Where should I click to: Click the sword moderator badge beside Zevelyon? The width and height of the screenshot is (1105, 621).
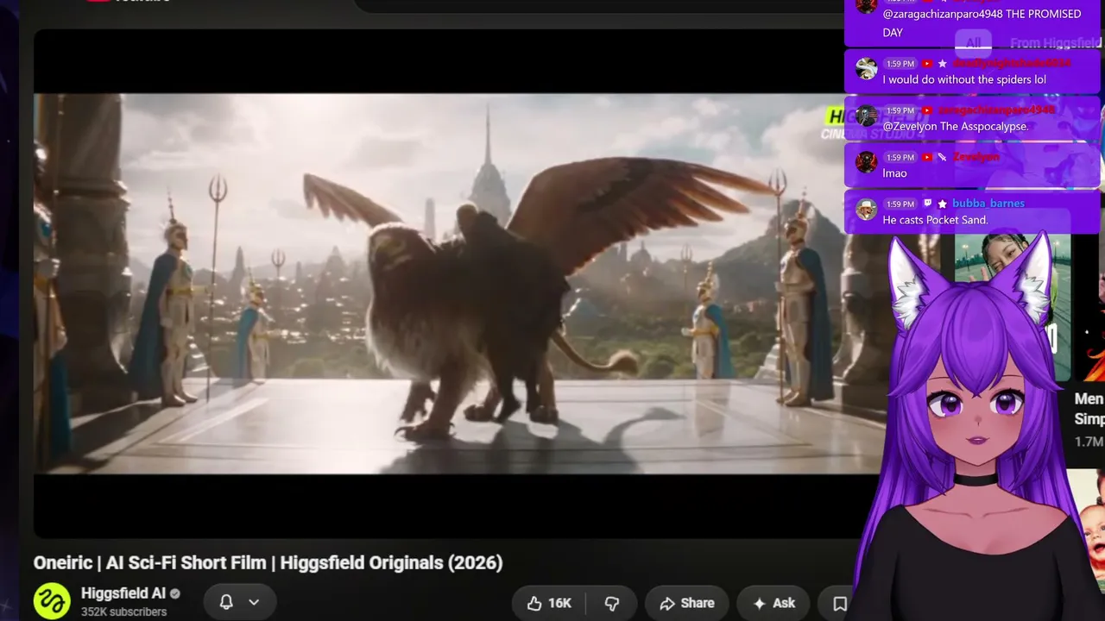click(943, 157)
